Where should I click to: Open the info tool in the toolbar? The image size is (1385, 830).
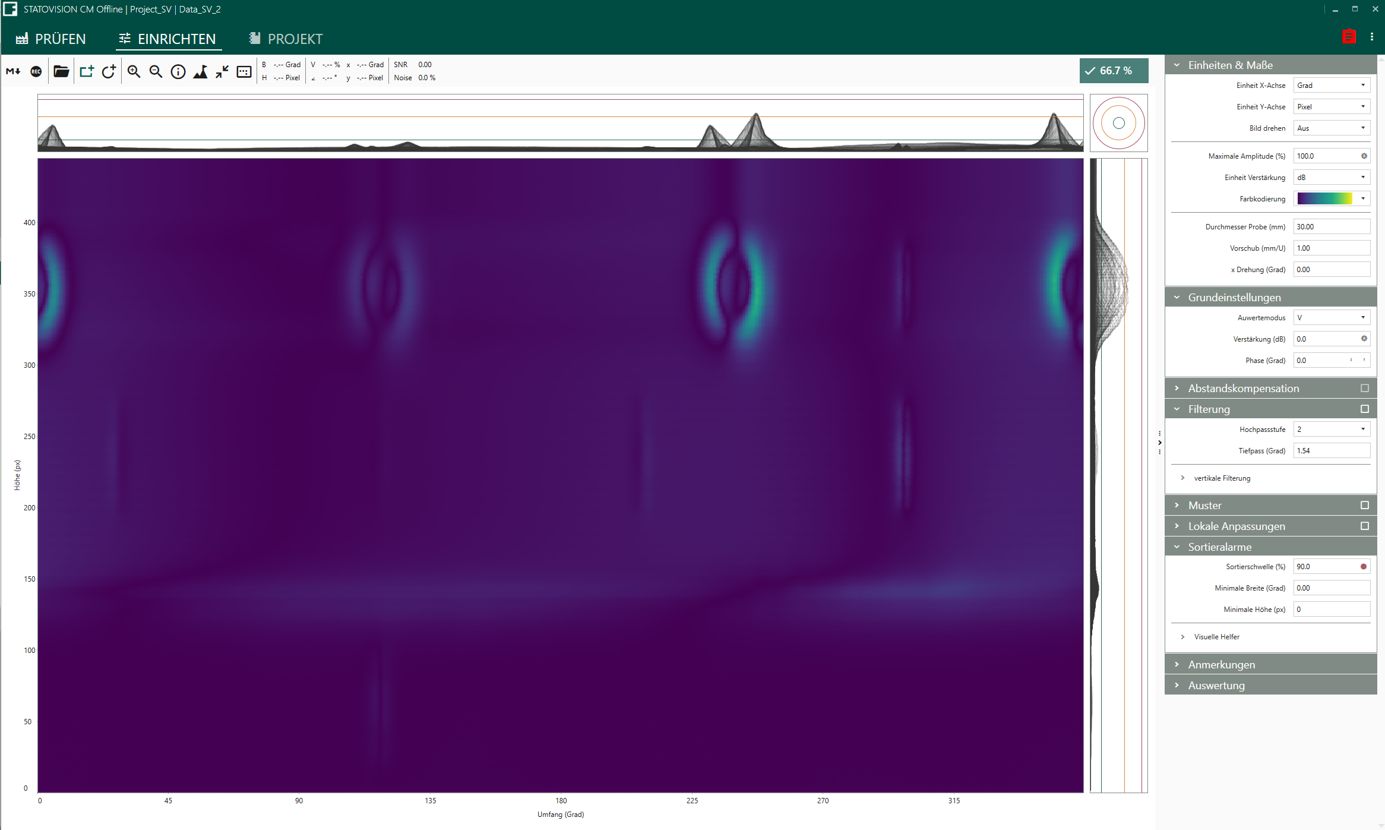(x=178, y=71)
